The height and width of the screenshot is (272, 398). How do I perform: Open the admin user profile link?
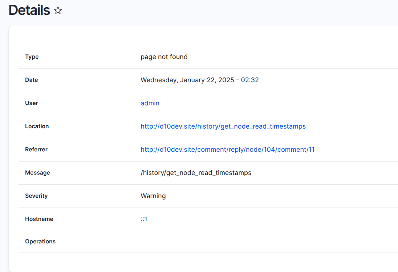(x=150, y=103)
